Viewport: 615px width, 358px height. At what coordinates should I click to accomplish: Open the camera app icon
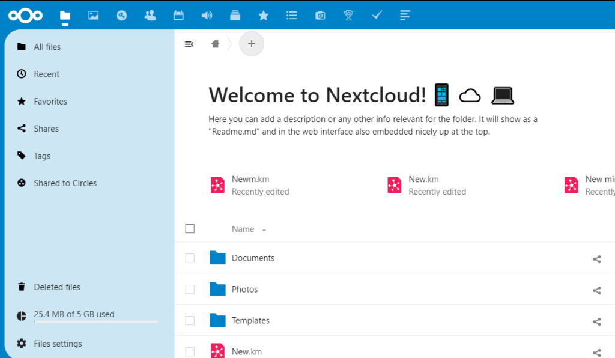coord(320,15)
